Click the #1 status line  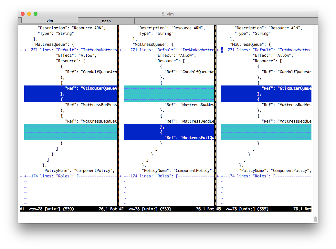(x=68, y=209)
